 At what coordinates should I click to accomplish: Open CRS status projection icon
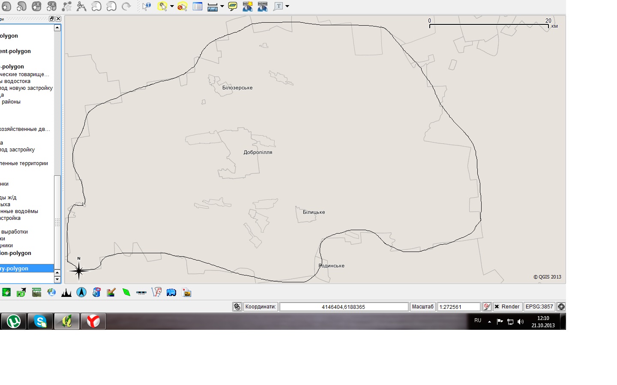point(561,307)
